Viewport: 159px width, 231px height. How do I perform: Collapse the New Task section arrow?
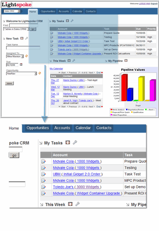click(x=4, y=39)
